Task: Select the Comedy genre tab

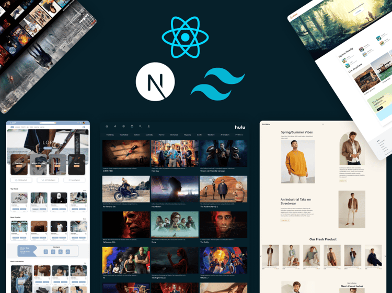Action: click(x=149, y=135)
